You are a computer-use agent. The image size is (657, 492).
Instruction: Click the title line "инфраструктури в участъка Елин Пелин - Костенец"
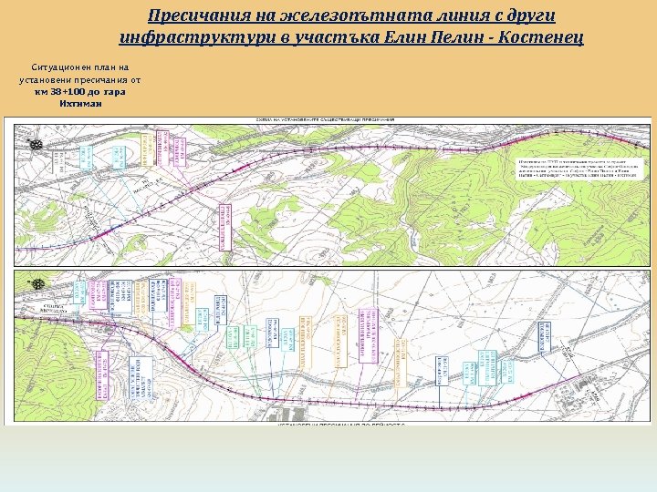click(351, 37)
